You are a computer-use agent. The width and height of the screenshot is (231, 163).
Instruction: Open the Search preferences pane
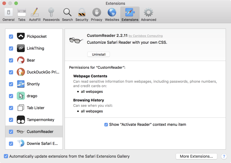coord(67,15)
